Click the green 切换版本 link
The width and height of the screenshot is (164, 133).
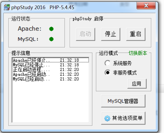click(138, 53)
